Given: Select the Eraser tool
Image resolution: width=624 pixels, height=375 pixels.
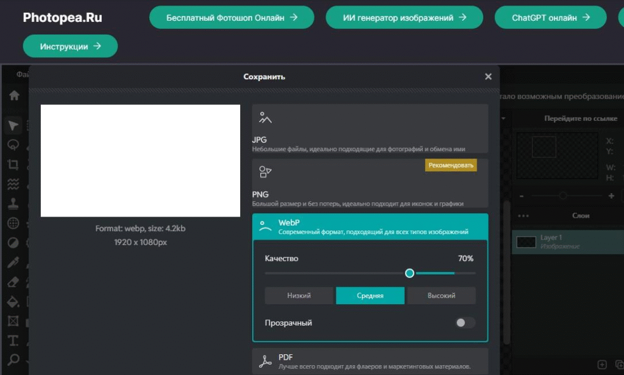Looking at the screenshot, I should (x=13, y=282).
